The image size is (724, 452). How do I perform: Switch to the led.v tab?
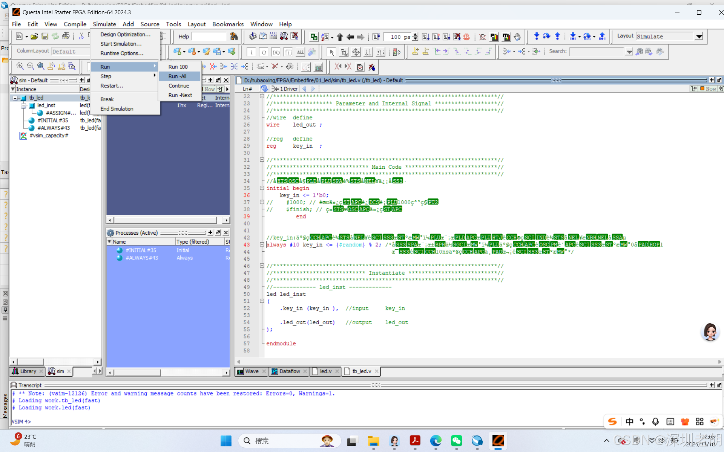325,371
